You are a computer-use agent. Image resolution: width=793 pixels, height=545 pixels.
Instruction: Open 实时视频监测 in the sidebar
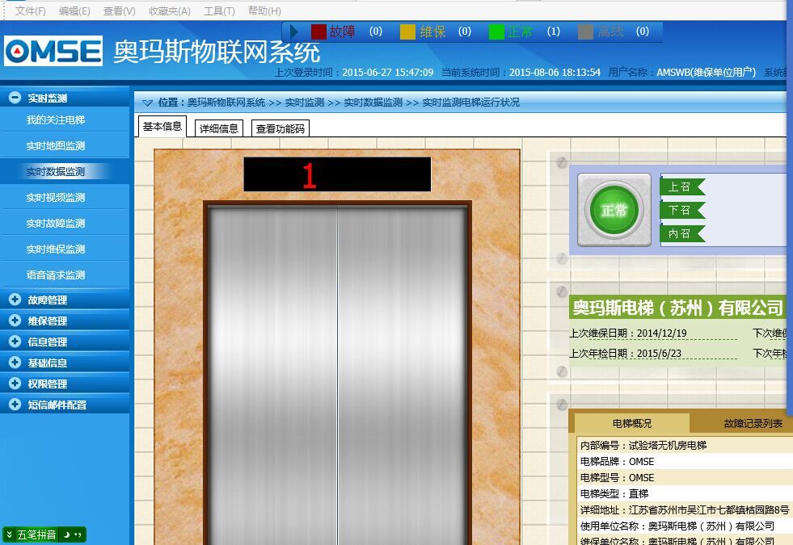[x=55, y=197]
